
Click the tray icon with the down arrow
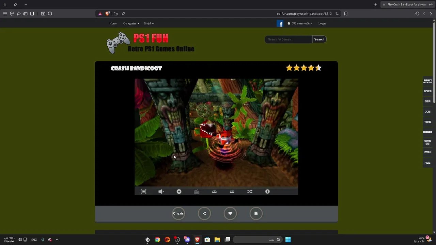click(x=232, y=192)
